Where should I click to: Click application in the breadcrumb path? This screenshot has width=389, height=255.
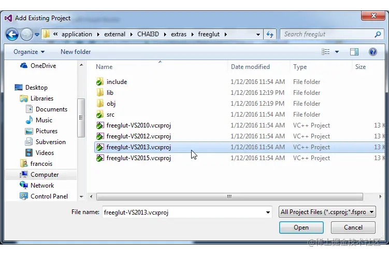77,34
